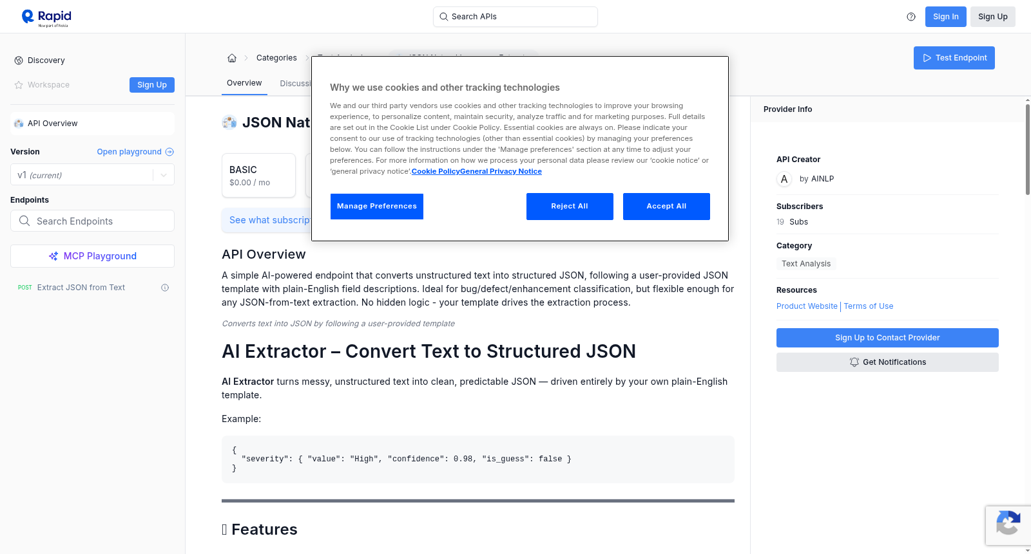1031x554 pixels.
Task: Click 'by AINLP' creator name
Action: [x=816, y=179]
